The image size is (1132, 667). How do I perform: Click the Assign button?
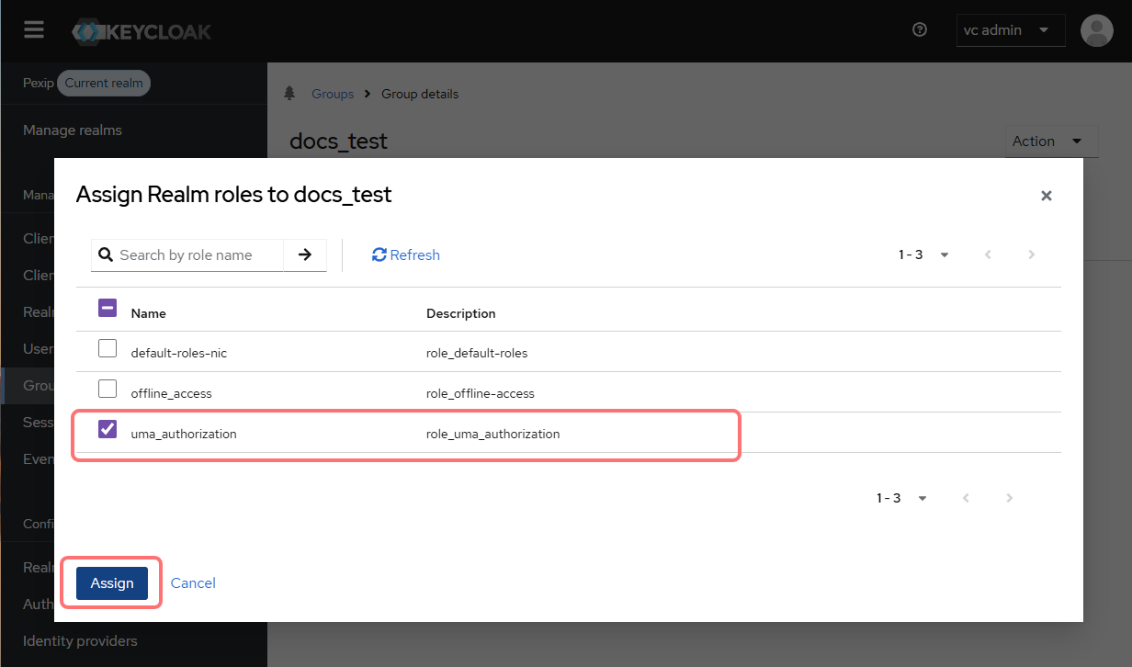pos(112,582)
